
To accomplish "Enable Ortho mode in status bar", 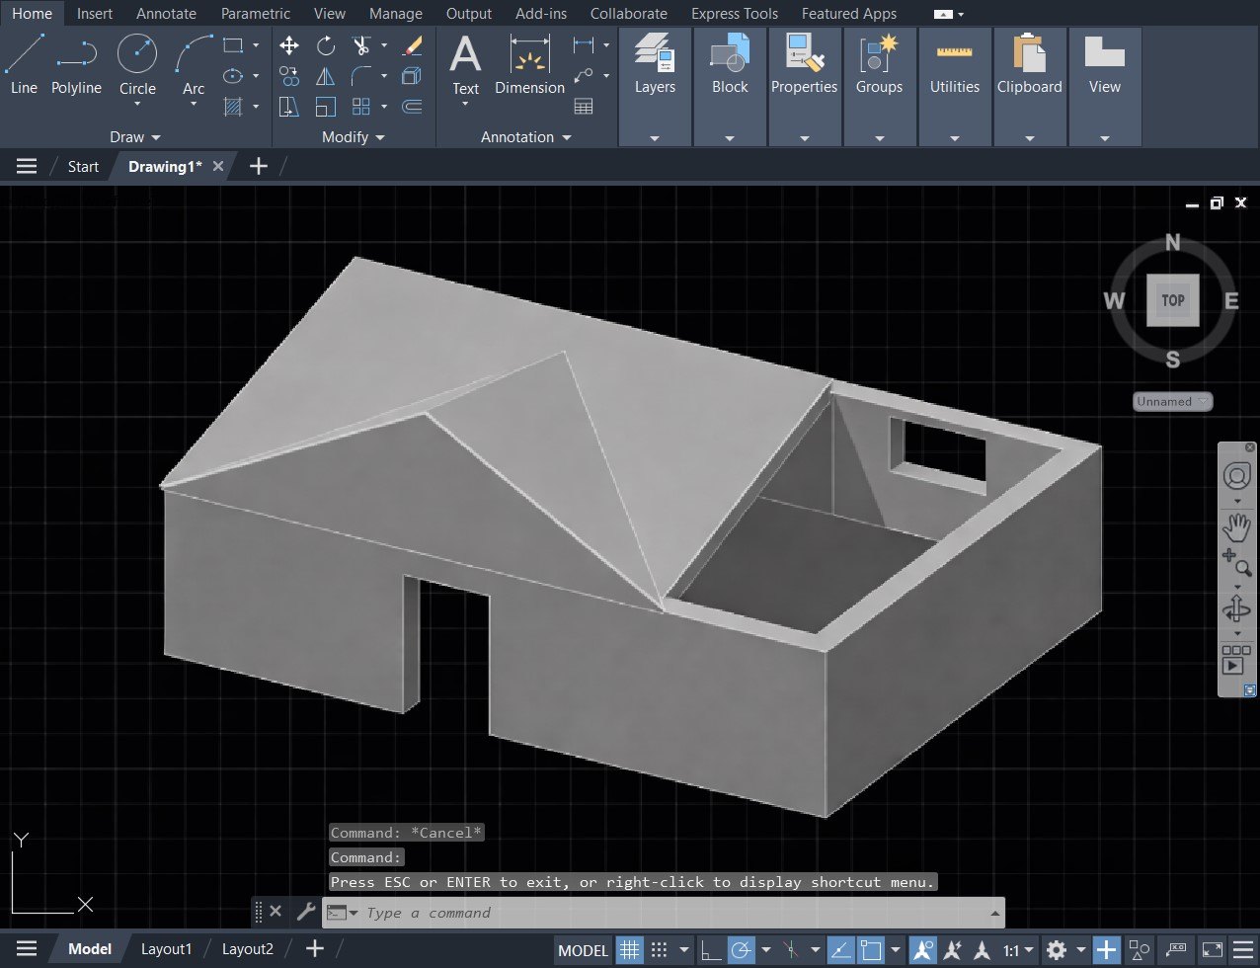I will 712,949.
